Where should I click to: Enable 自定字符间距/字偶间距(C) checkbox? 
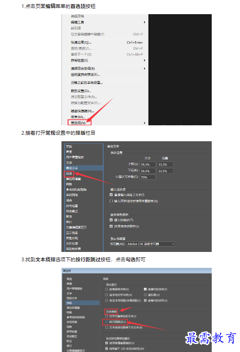(x=107, y=300)
